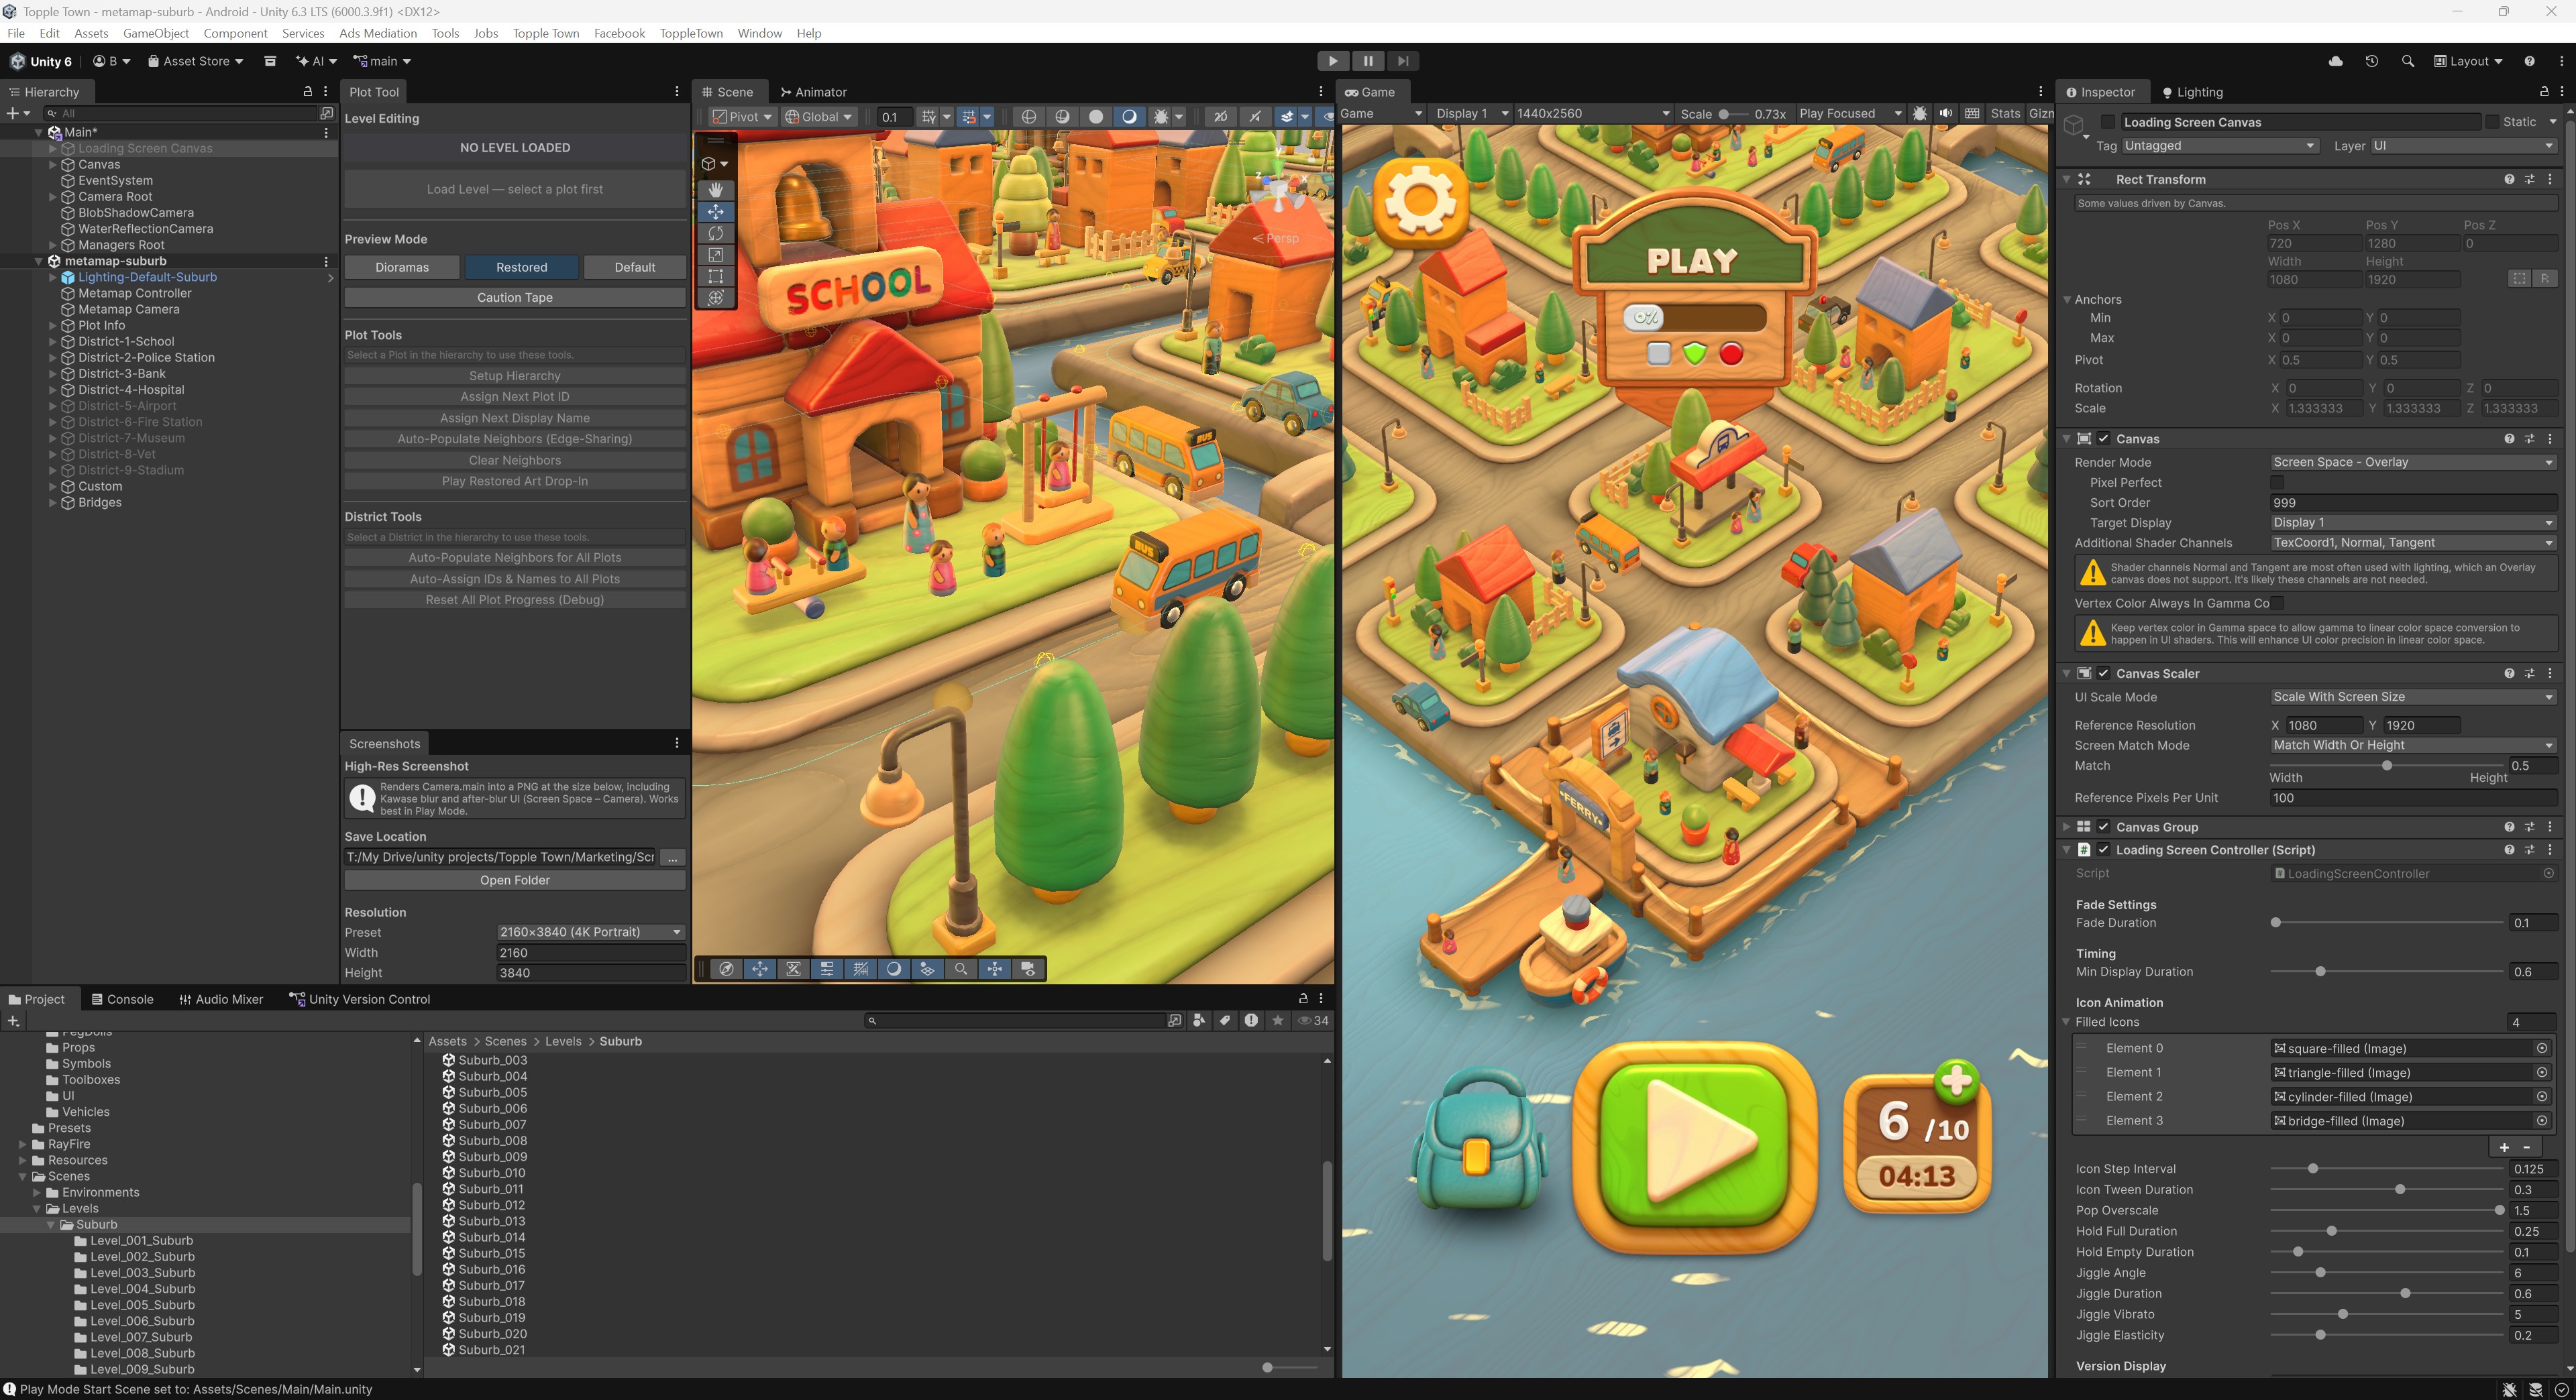This screenshot has height=1400, width=2576.
Task: Switch to the Console tab
Action: click(x=122, y=999)
